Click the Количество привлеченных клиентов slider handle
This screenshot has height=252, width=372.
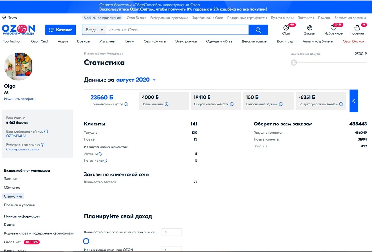coord(86,241)
